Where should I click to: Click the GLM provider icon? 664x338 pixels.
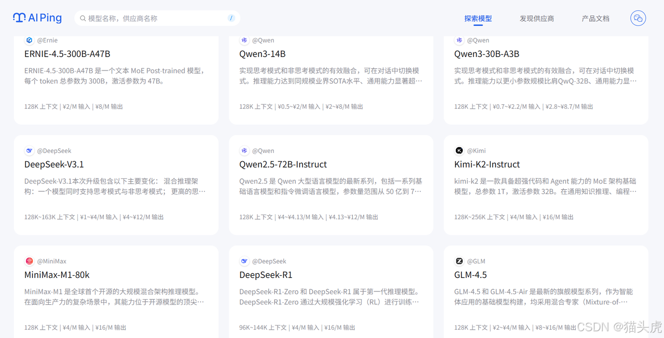coord(459,261)
